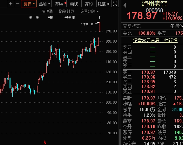Click the 深股通 label

pos(47,11)
